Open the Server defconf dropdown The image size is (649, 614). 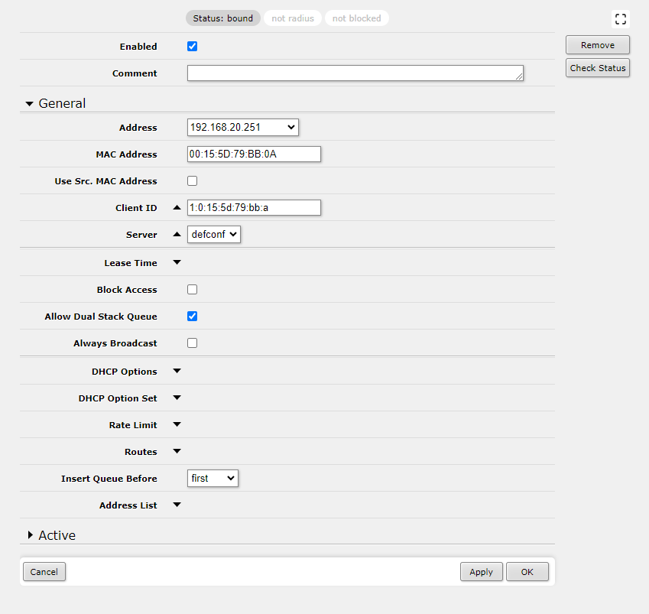pyautogui.click(x=214, y=235)
